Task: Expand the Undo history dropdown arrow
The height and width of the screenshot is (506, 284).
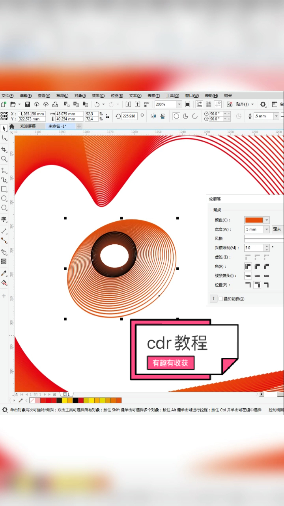Action: (x=103, y=104)
